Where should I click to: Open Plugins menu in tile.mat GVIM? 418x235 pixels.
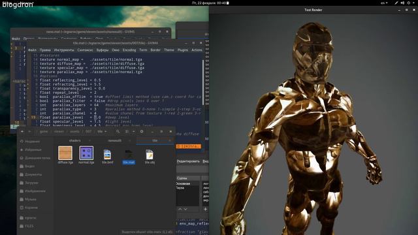point(183,50)
